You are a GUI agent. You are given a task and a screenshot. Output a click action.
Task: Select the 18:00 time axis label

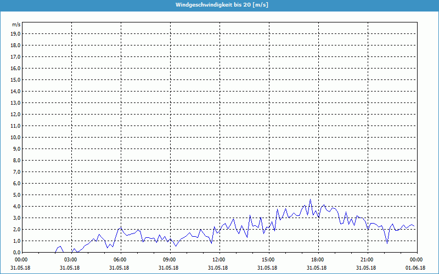[x=317, y=260]
